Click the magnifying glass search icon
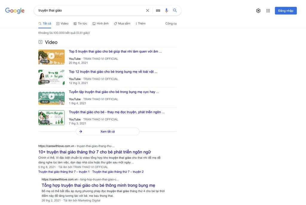 point(175,10)
